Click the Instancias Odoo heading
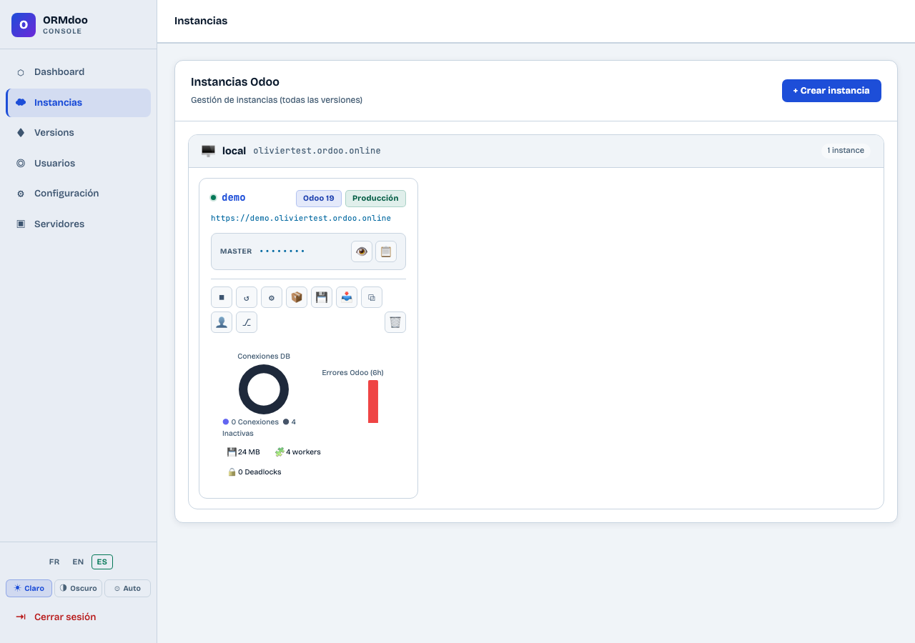The image size is (915, 643). 235,82
